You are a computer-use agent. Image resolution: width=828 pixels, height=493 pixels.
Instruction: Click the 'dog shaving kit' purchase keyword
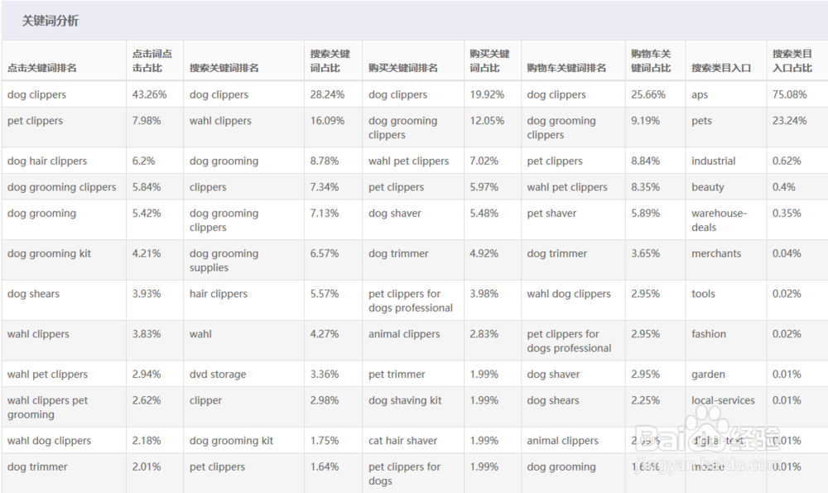click(405, 400)
